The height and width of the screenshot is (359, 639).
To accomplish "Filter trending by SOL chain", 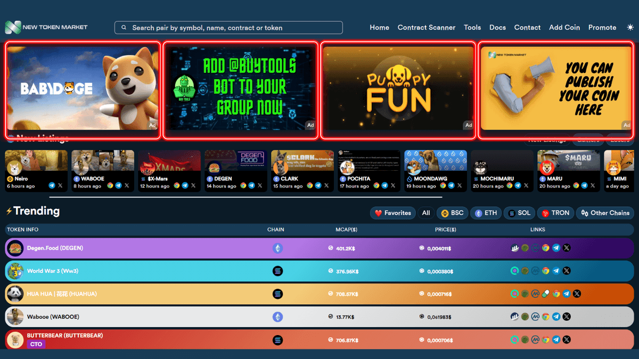I will tap(519, 213).
